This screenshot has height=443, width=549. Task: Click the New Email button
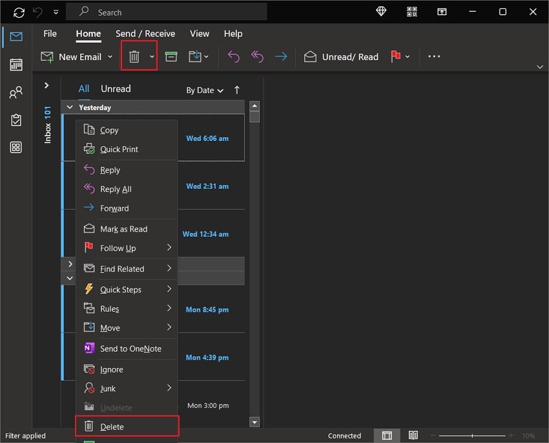point(76,56)
